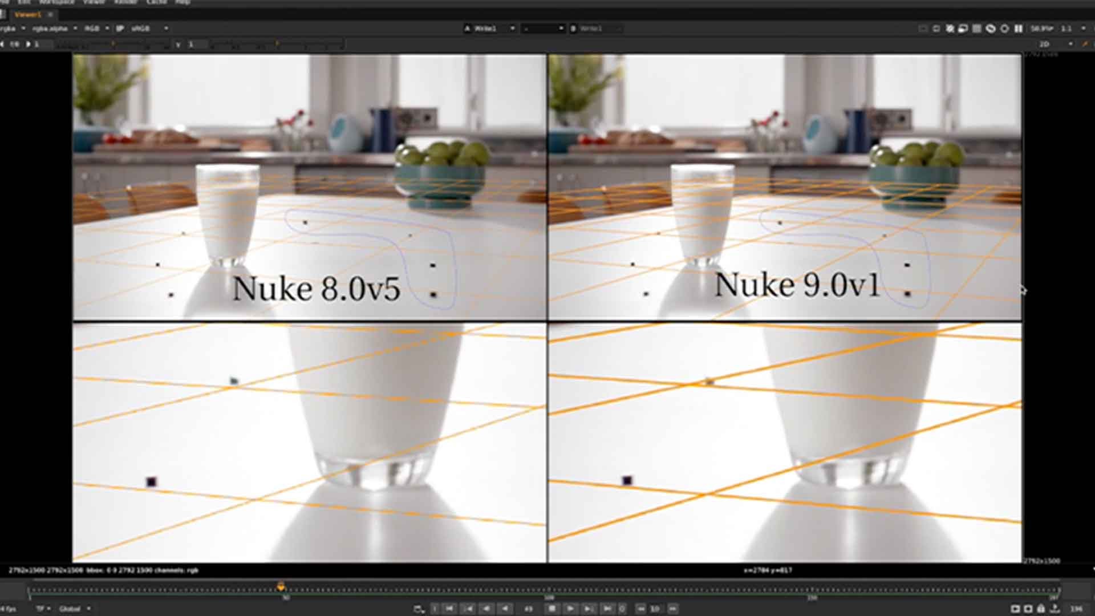The image size is (1095, 616).
Task: Click the go to last frame button
Action: pos(608,609)
